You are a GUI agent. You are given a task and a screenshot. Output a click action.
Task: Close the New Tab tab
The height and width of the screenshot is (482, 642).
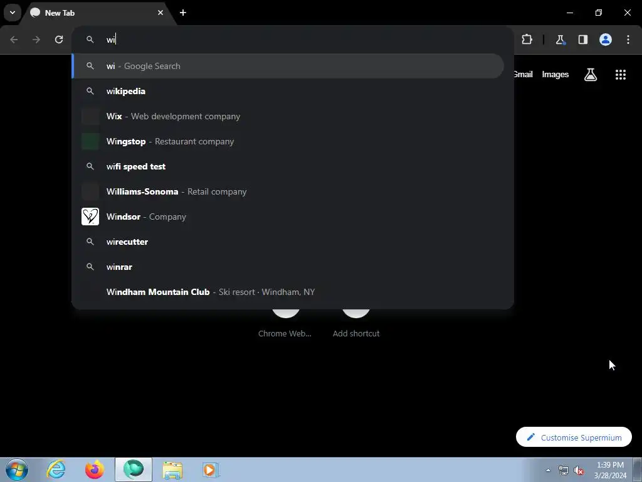[x=160, y=13]
